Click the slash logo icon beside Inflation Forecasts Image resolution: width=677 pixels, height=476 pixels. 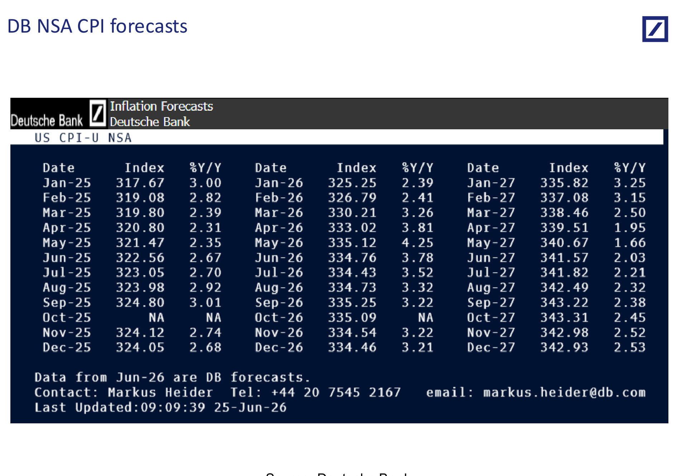click(x=98, y=113)
